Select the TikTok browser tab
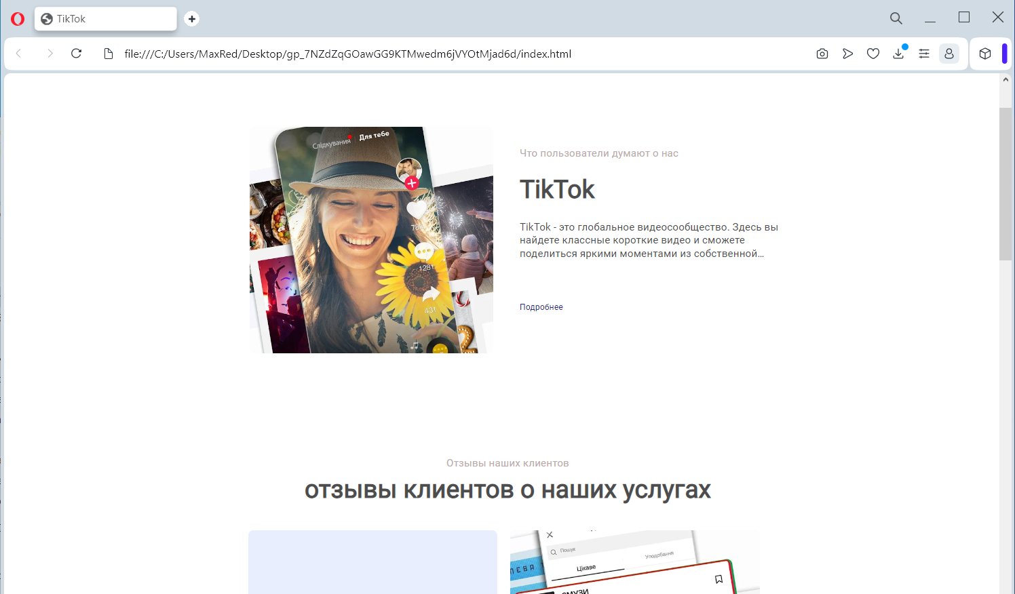 coord(106,19)
